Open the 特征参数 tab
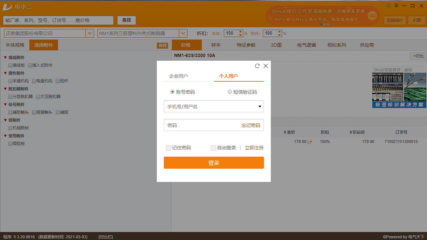The width and height of the screenshot is (427, 240). (x=246, y=45)
